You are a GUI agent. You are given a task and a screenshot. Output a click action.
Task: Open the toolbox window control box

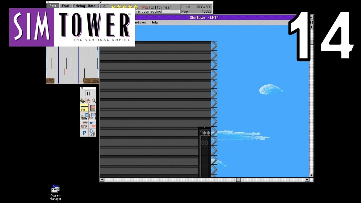pos(82,88)
